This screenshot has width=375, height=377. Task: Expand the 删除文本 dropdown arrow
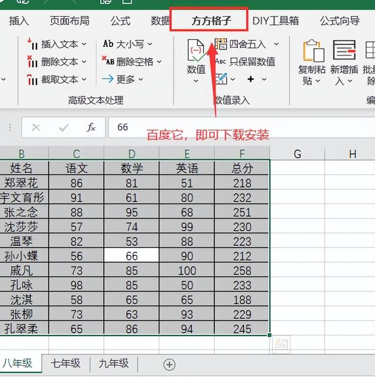pos(84,62)
